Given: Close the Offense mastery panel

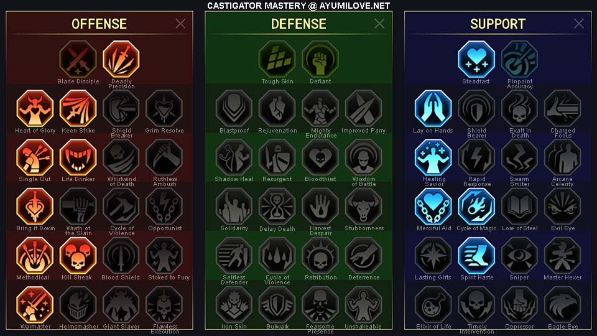Looking at the screenshot, I should (180, 24).
